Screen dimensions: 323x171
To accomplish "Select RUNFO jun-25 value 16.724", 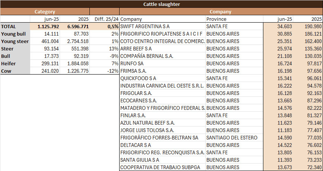I will pos(278,63).
